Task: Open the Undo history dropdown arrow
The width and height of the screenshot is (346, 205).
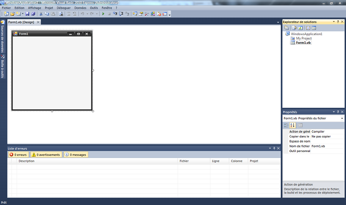Action: click(87, 14)
